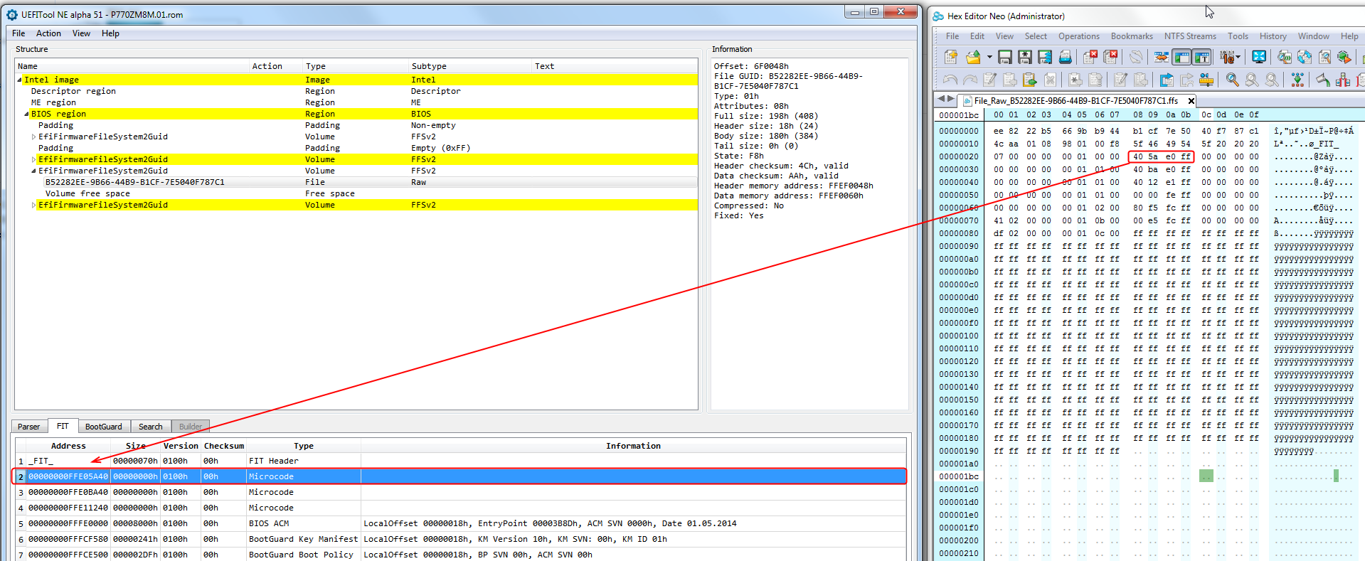The image size is (1365, 561).
Task: Click the green arrow dots pattern icon
Action: click(1297, 80)
